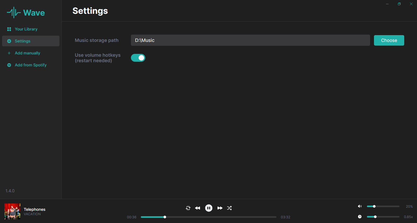This screenshot has height=223, width=417.
Task: Minimize the Wave window
Action: click(x=387, y=4)
